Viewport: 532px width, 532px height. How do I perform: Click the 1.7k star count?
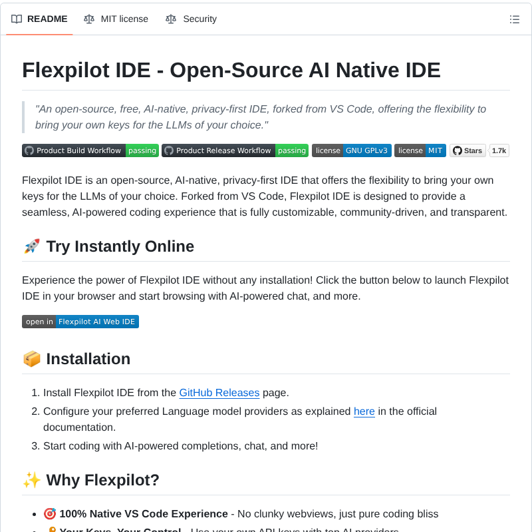(x=499, y=150)
